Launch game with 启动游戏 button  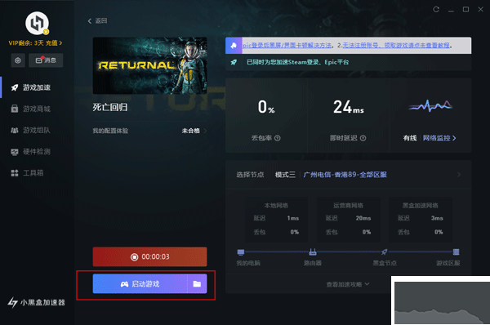[140, 283]
